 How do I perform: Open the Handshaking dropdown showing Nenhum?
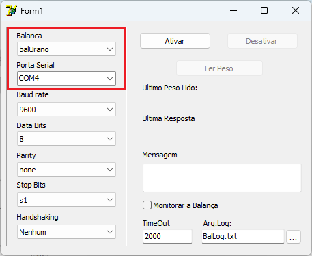click(66, 232)
